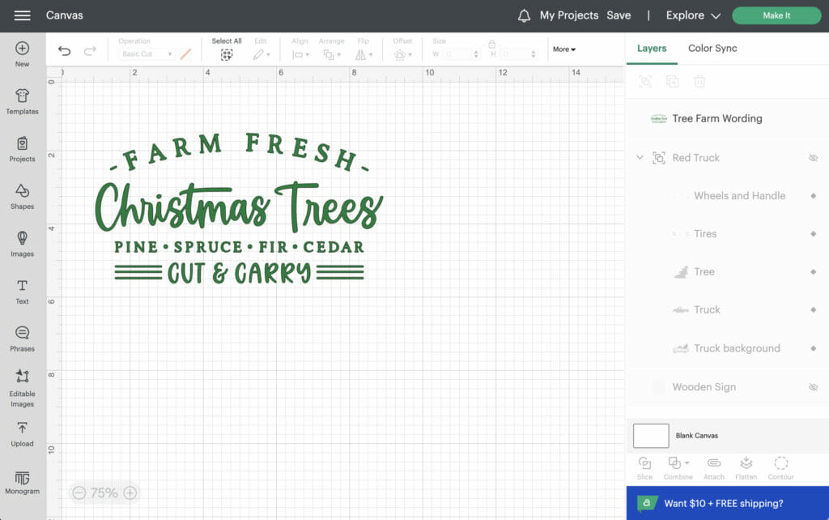
Task: Open the Explore menu
Action: click(x=686, y=15)
